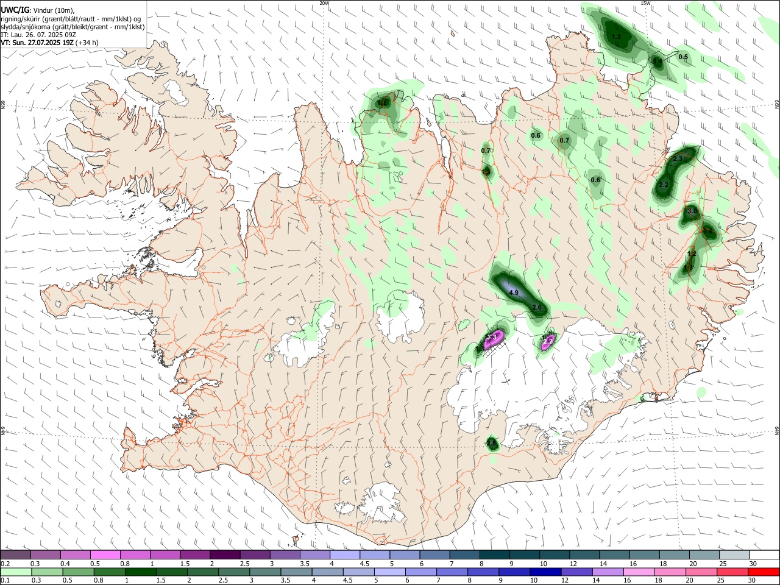Viewport: 780px width, 585px height.
Task: Select the light green rain swatch at 0.3
Action: pos(47,572)
